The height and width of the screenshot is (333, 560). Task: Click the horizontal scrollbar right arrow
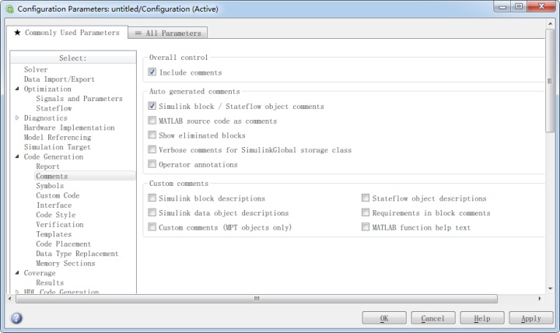pyautogui.click(x=540, y=298)
